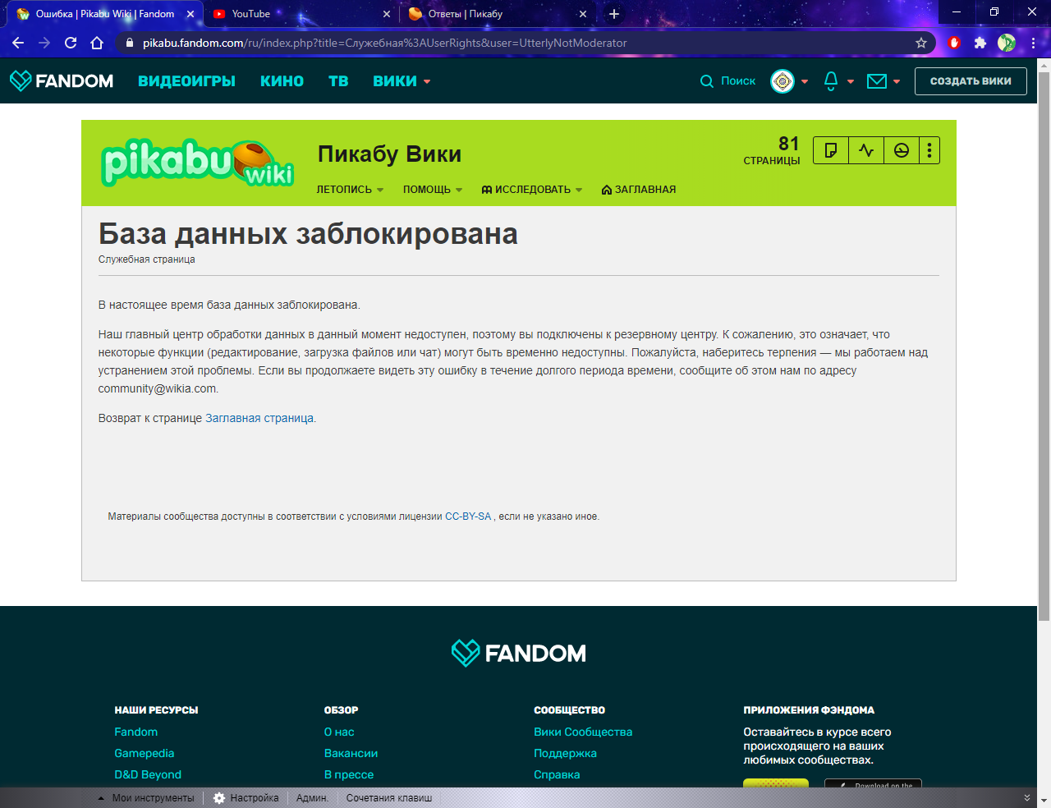The width and height of the screenshot is (1051, 808).
Task: Open the Pikabu wiki logo
Action: point(197,163)
